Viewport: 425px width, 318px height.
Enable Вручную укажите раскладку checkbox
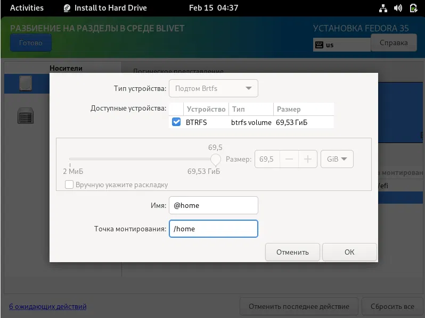click(x=69, y=185)
